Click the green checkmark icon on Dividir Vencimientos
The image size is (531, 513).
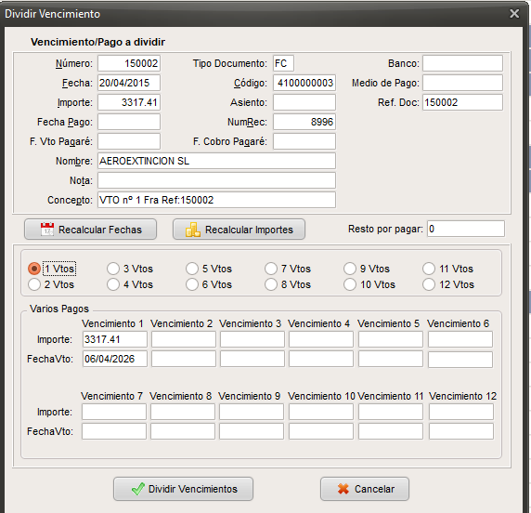(137, 489)
